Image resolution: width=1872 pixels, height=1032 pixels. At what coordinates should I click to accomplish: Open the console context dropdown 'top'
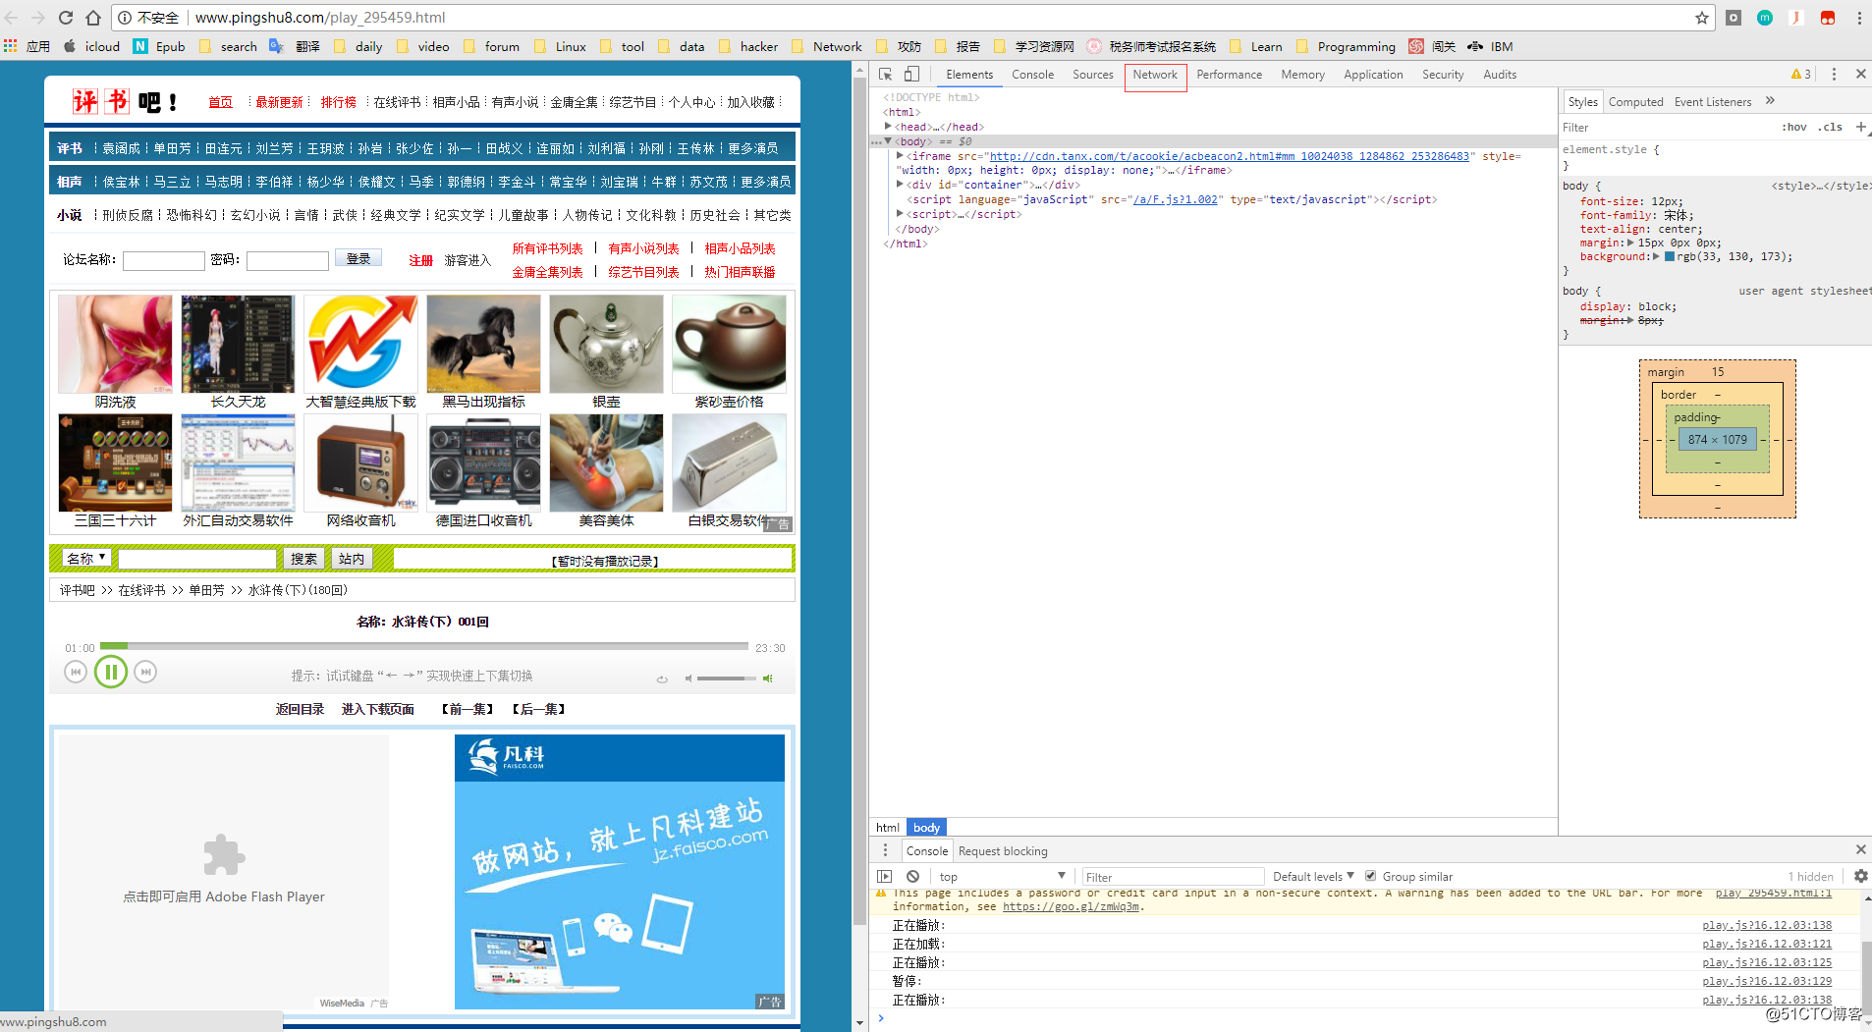pos(1002,876)
